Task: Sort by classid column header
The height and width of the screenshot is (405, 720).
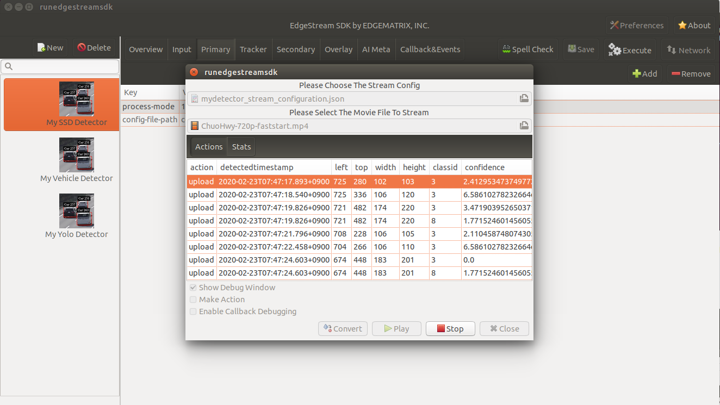Action: point(445,167)
